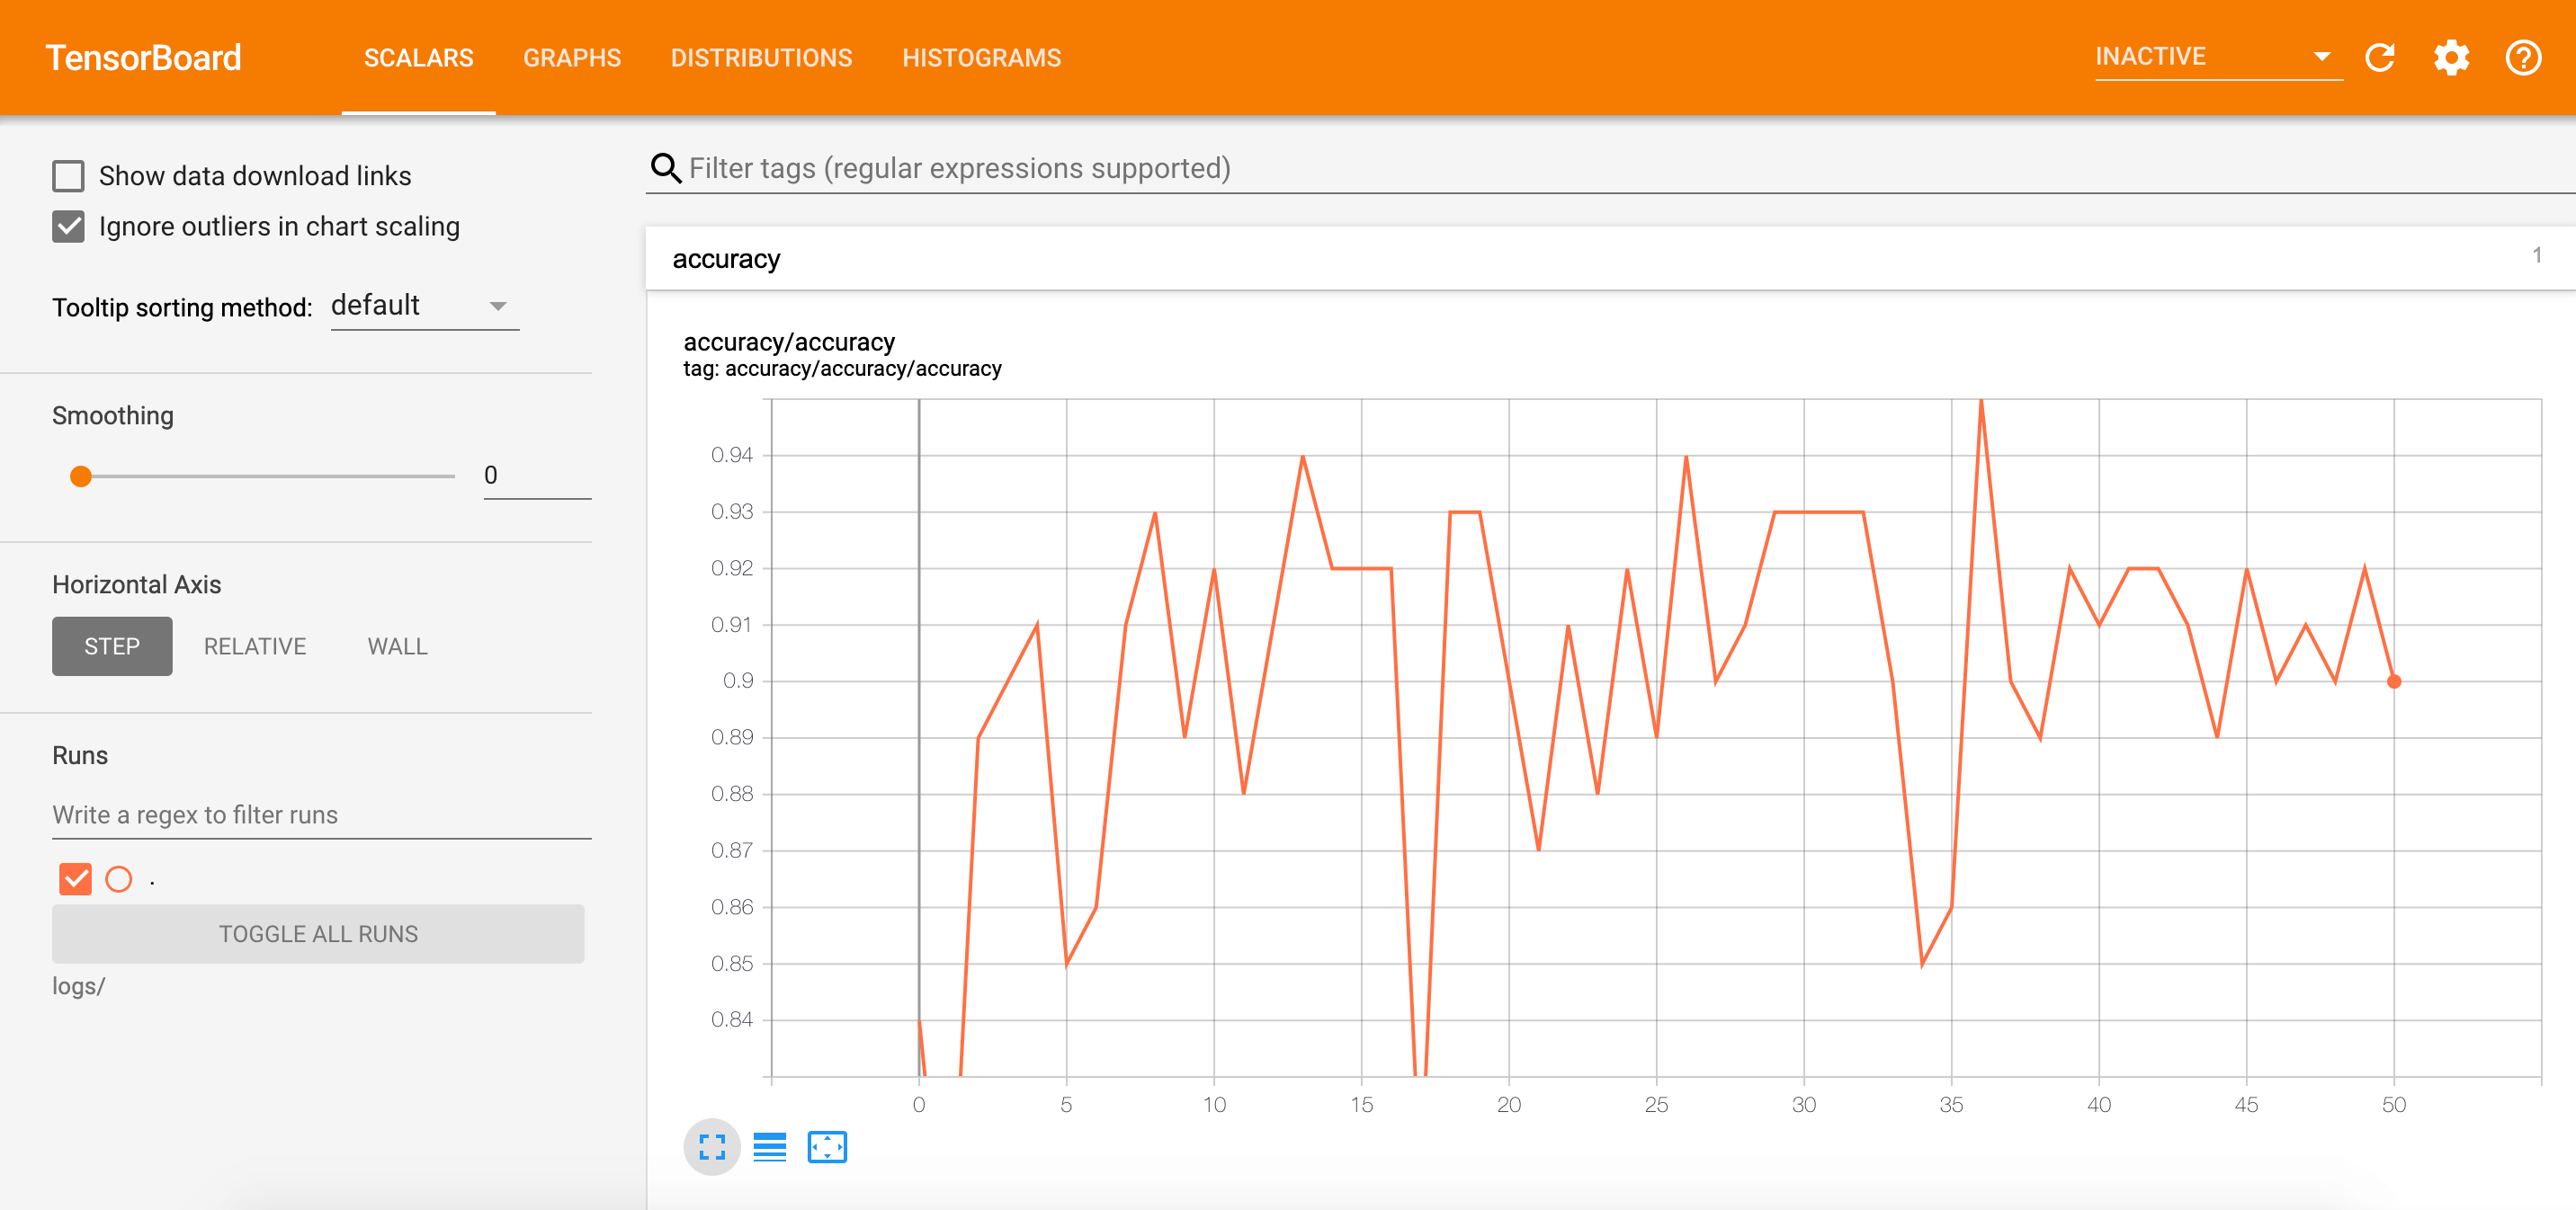Screen dimensions: 2576x1210
Task: Open the help question mark icon
Action: click(x=2522, y=58)
